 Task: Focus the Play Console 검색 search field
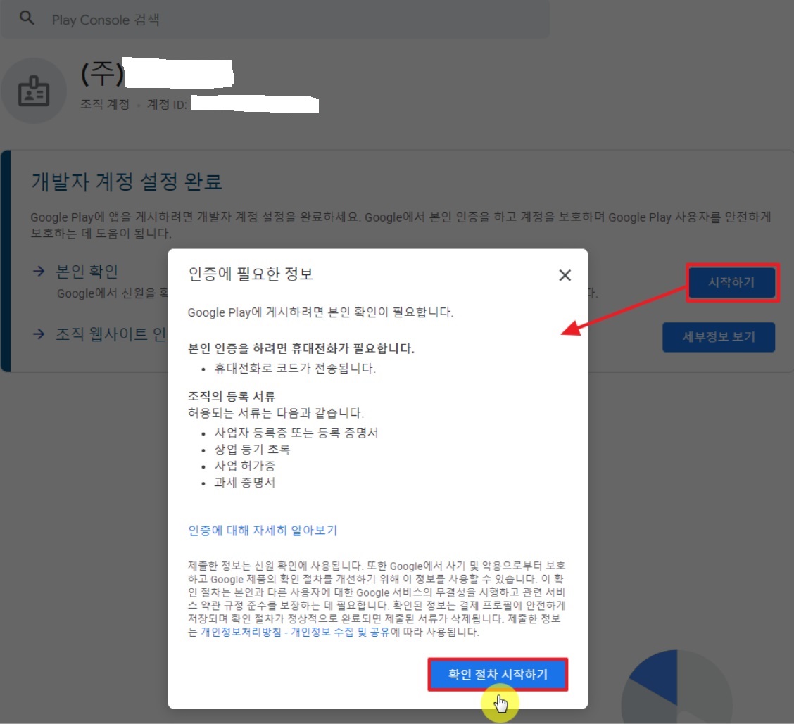(275, 19)
